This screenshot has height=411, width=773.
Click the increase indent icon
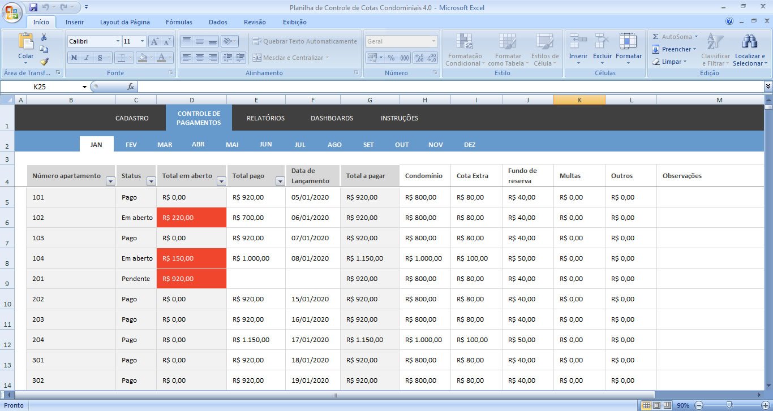pyautogui.click(x=241, y=58)
